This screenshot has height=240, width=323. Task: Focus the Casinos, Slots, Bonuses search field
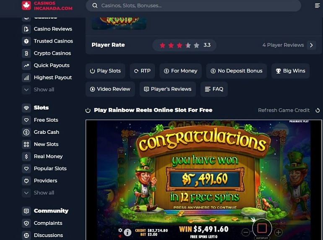click(x=193, y=5)
